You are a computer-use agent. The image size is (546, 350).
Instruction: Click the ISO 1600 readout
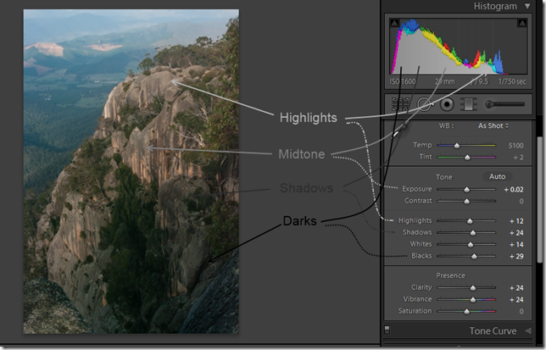(403, 81)
